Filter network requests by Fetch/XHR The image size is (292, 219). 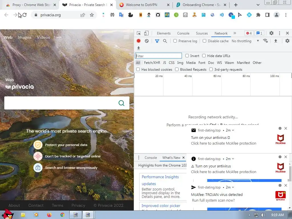152,63
